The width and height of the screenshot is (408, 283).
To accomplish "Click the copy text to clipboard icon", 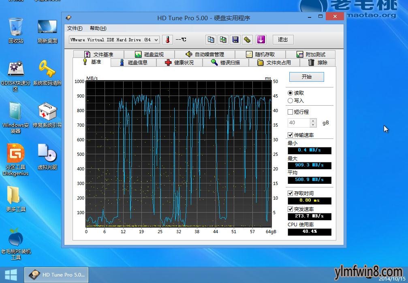I will pyautogui.click(x=211, y=40).
